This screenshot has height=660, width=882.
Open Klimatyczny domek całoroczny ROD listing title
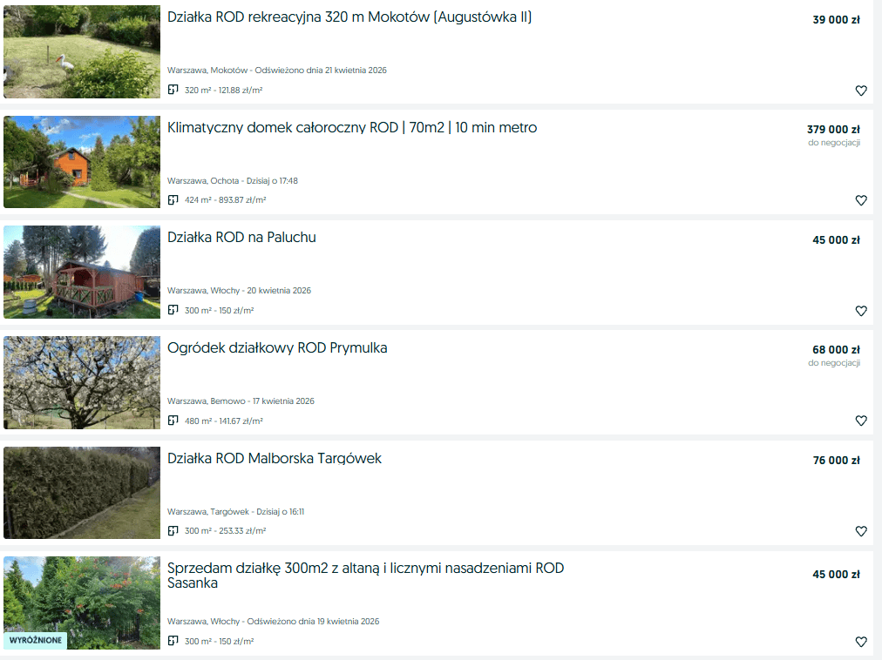tap(352, 128)
